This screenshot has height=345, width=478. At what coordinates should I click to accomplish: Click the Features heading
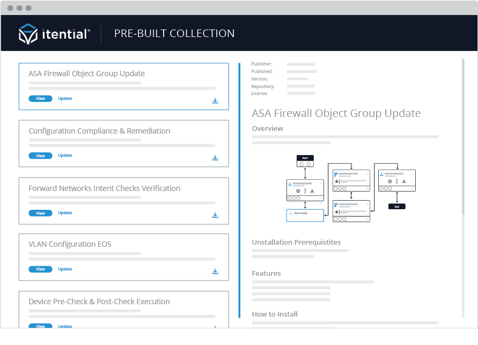tap(266, 274)
